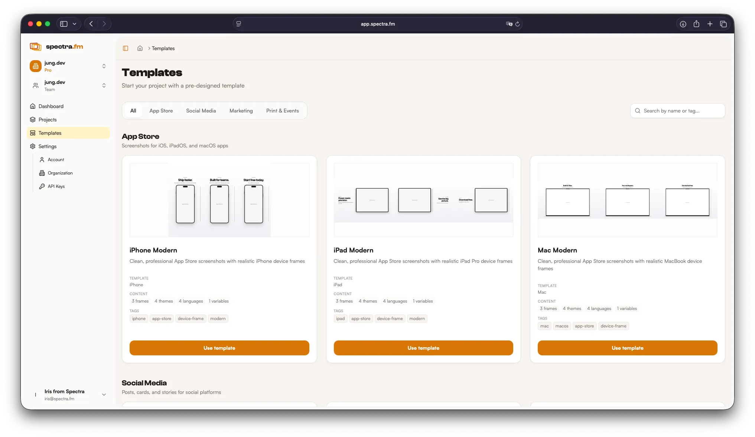Open the jung.dev Team selector
755x437 pixels.
click(x=104, y=85)
